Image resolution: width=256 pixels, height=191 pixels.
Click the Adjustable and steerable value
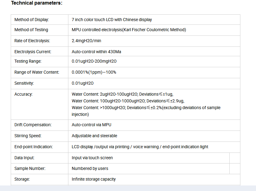94,136
